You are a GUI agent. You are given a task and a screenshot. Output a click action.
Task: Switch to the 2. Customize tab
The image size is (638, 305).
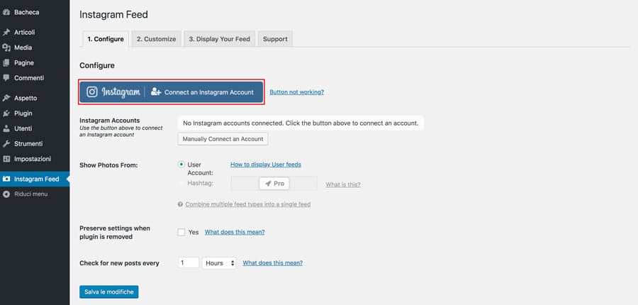tap(156, 39)
